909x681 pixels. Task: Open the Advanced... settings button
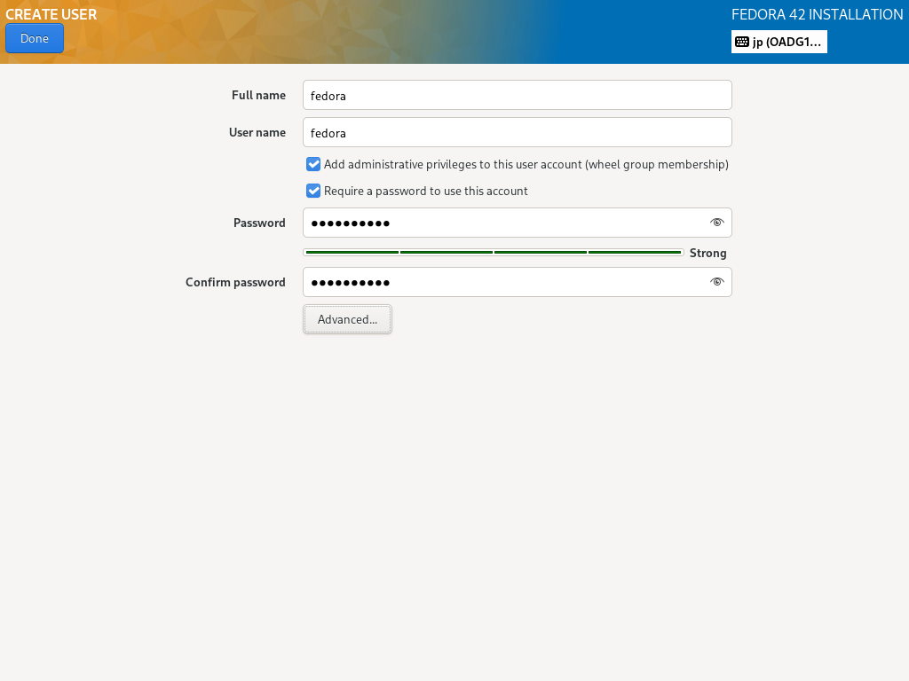(347, 319)
